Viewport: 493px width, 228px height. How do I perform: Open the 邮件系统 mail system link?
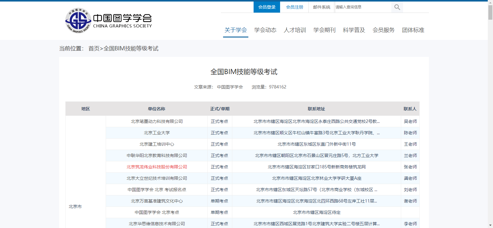tap(321, 7)
